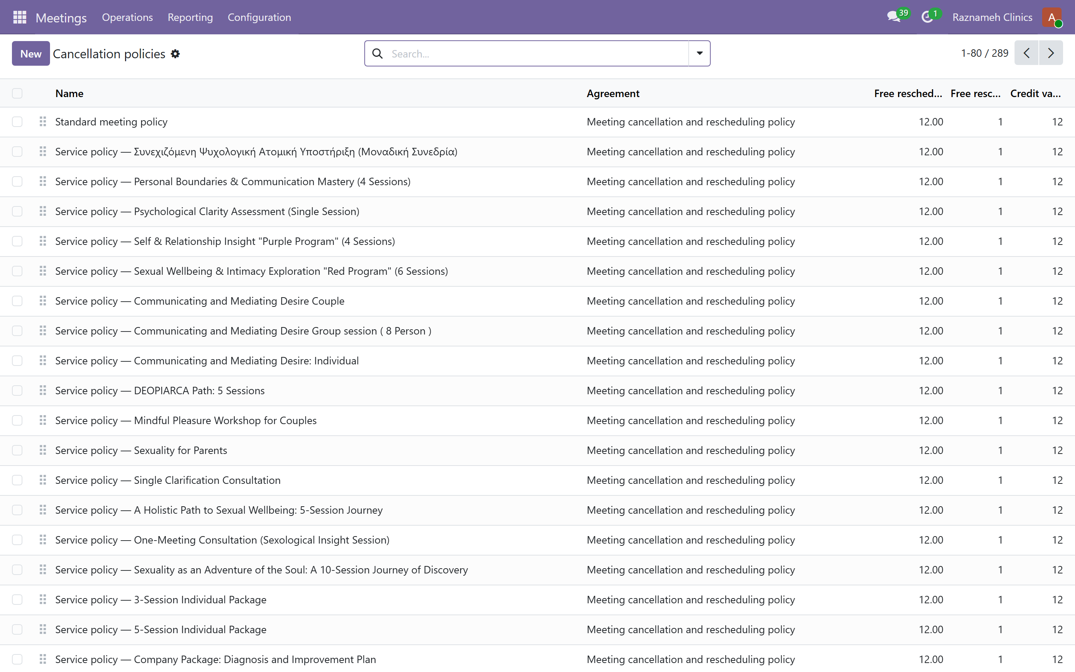Sort by the Name column header

[x=69, y=93]
